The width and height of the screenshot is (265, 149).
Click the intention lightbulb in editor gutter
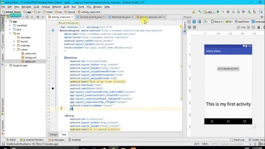(x=61, y=108)
